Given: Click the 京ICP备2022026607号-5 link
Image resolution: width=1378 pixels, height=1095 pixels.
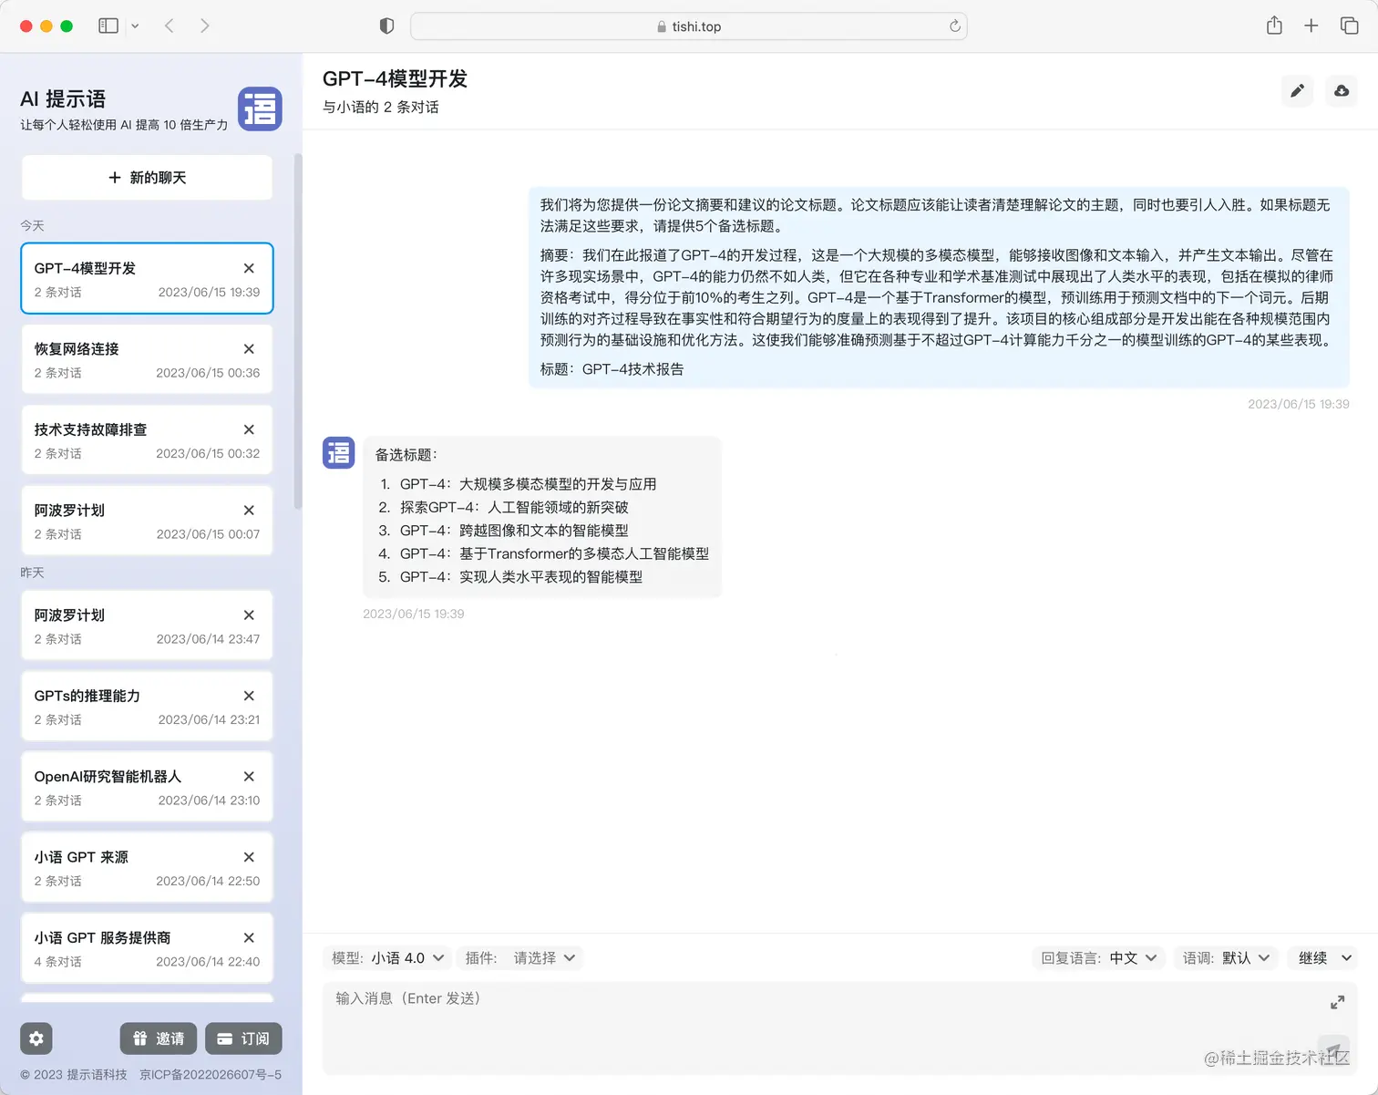Looking at the screenshot, I should 211,1075.
